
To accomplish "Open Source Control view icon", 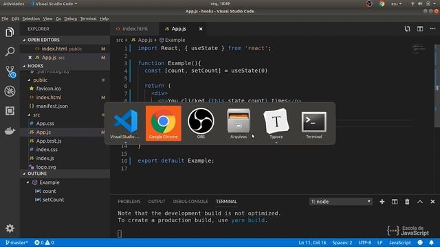I will (x=10, y=71).
